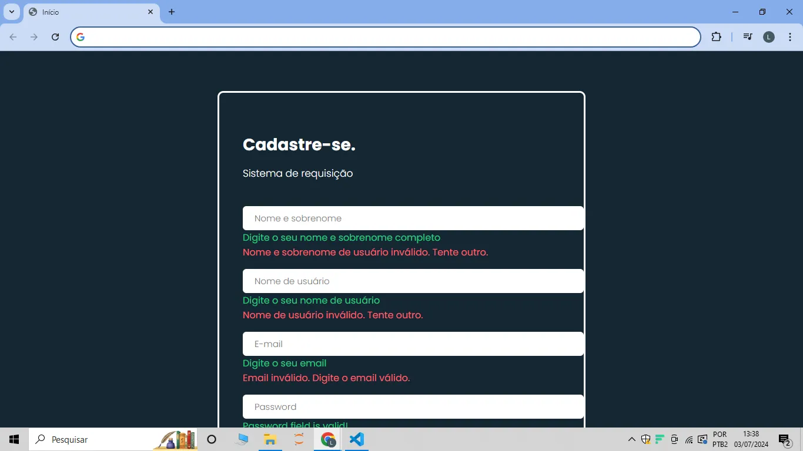This screenshot has height=451, width=803.
Task: Open Visual Studio Code from taskbar
Action: click(x=357, y=439)
